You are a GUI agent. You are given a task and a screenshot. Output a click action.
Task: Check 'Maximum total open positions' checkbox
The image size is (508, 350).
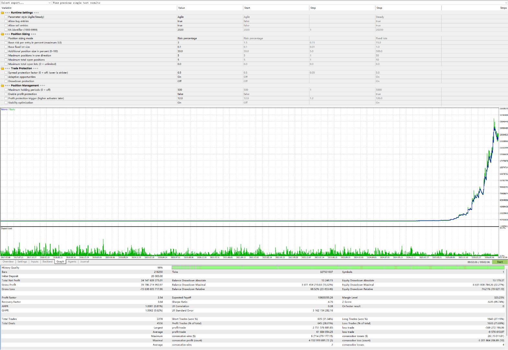point(6,60)
